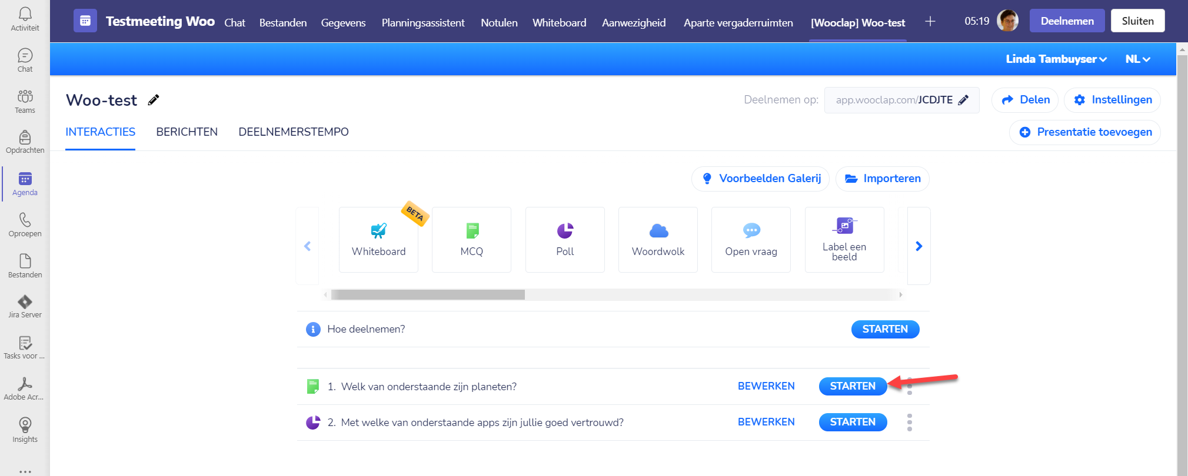Click the 'Hoe deelnemen?' text
The height and width of the screenshot is (476, 1188).
[x=366, y=329]
